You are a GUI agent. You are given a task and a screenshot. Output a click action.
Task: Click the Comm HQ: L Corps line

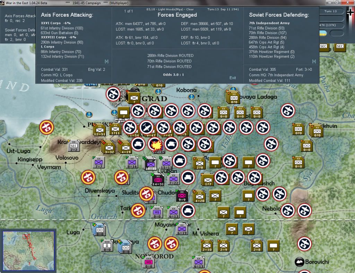57,75
